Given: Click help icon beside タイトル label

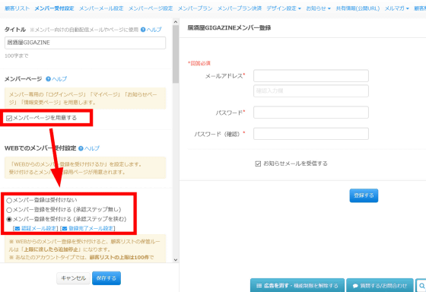Looking at the screenshot, I should coord(143,30).
